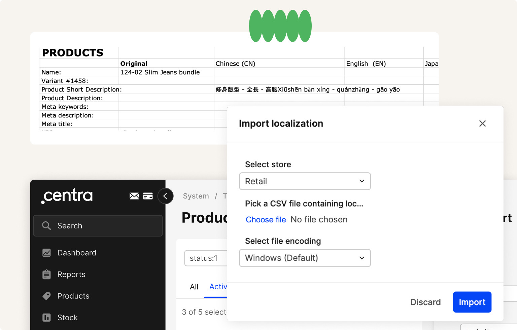The height and width of the screenshot is (330, 517).
Task: Click the Products tag icon
Action: (46, 296)
